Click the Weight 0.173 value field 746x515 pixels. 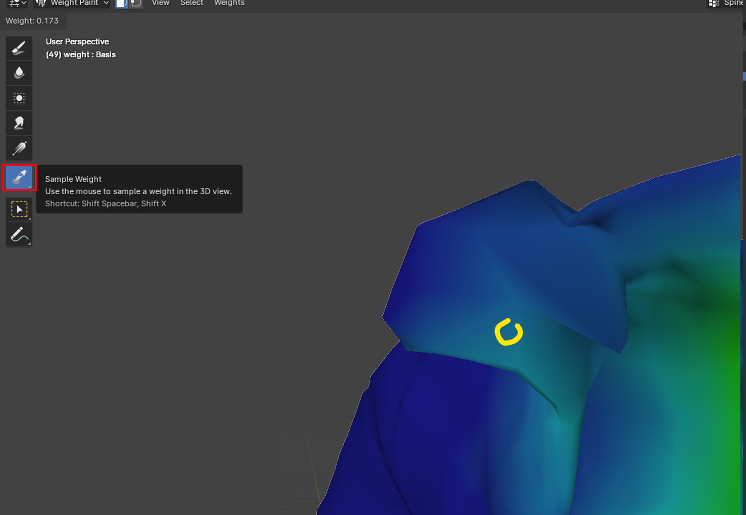[33, 21]
